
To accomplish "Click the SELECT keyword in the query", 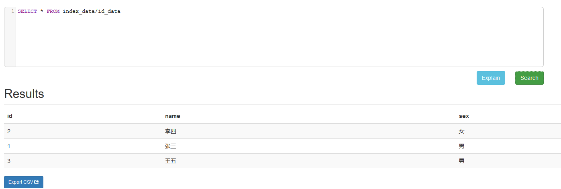I will pos(27,11).
